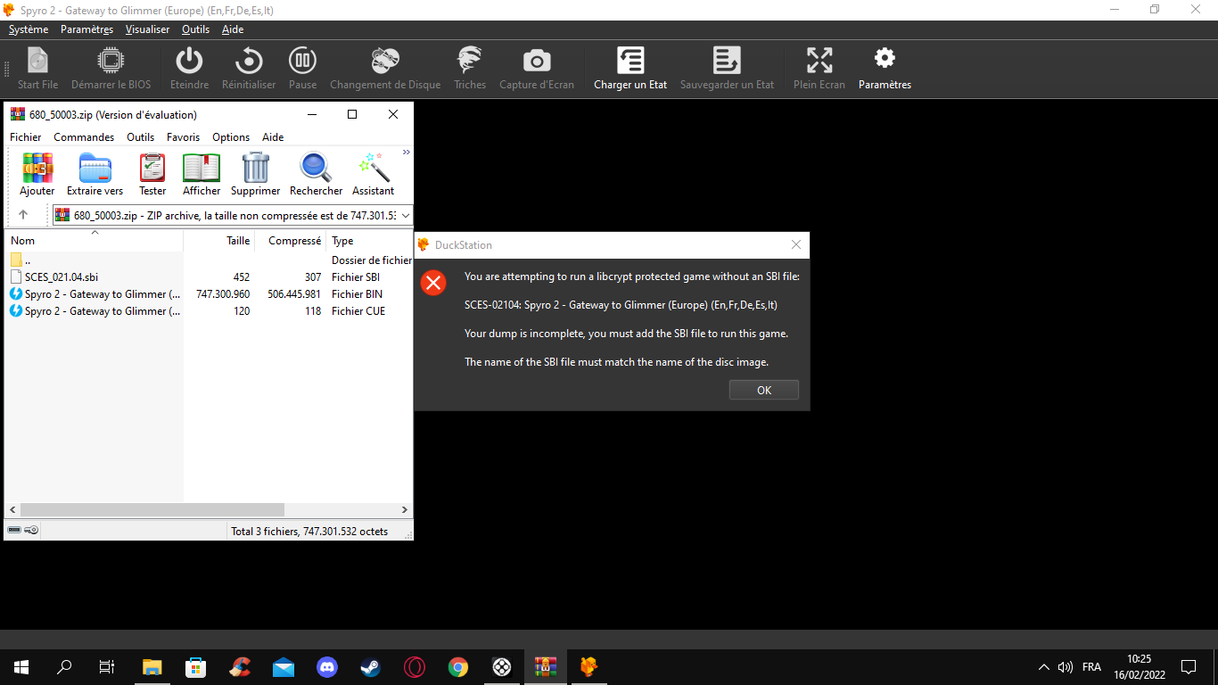This screenshot has width=1218, height=685.
Task: Click Supprimer trash icon
Action: [x=256, y=168]
